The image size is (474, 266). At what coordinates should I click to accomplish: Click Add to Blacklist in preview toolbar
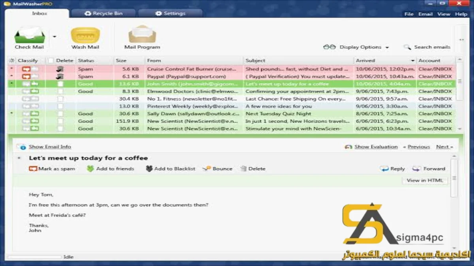[171, 169]
